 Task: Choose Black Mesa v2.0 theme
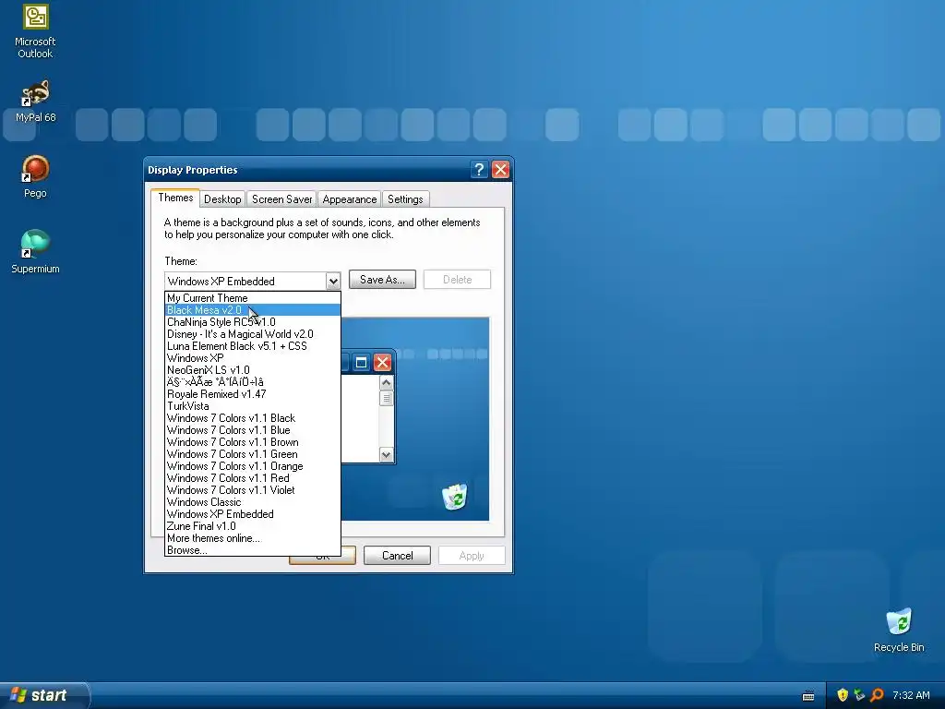[x=253, y=310]
